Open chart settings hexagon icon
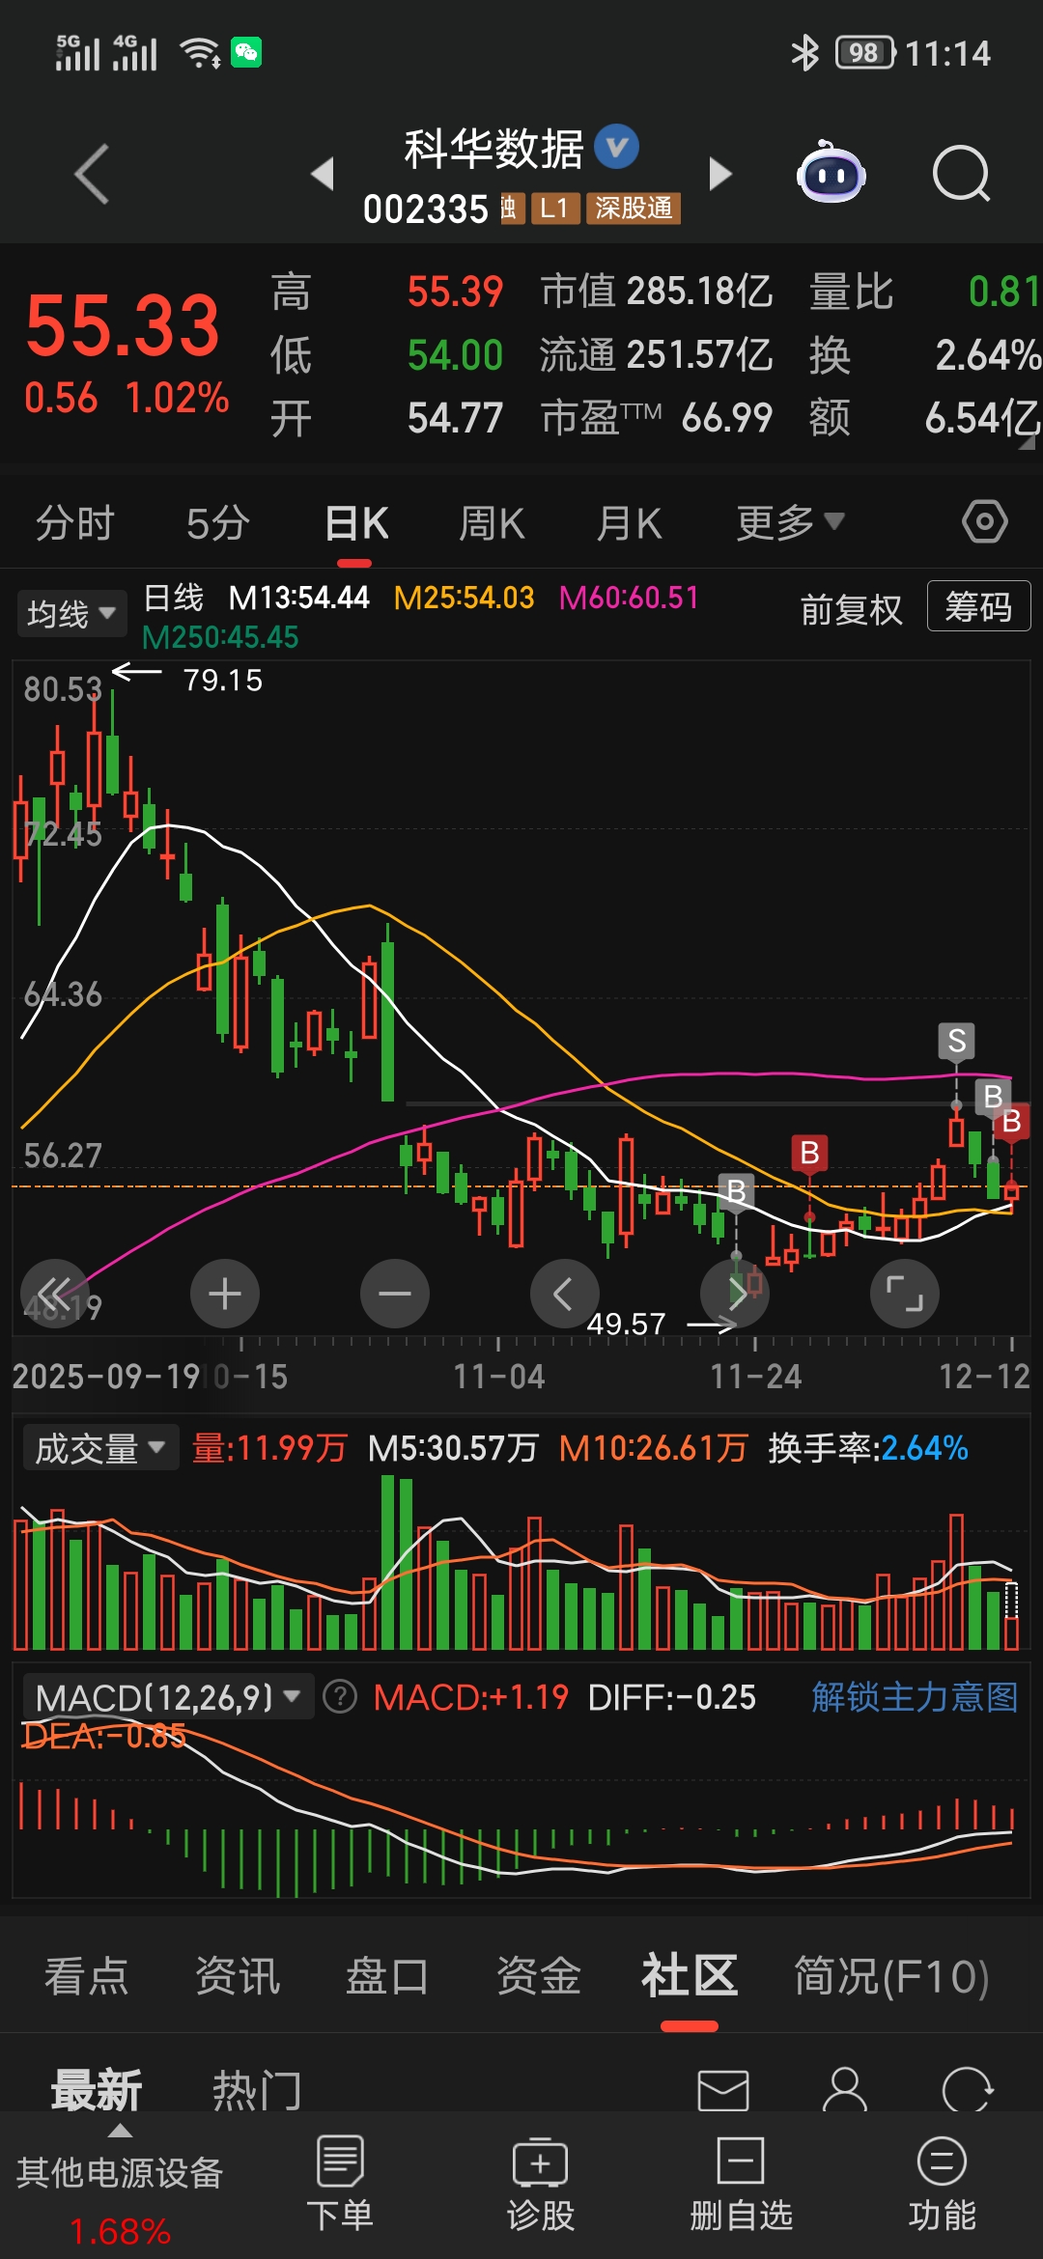1043x2259 pixels. point(984,522)
